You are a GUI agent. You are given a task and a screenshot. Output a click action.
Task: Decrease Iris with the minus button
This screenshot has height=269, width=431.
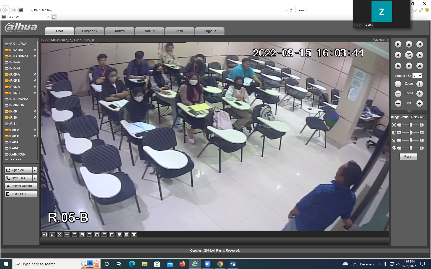pos(398,103)
